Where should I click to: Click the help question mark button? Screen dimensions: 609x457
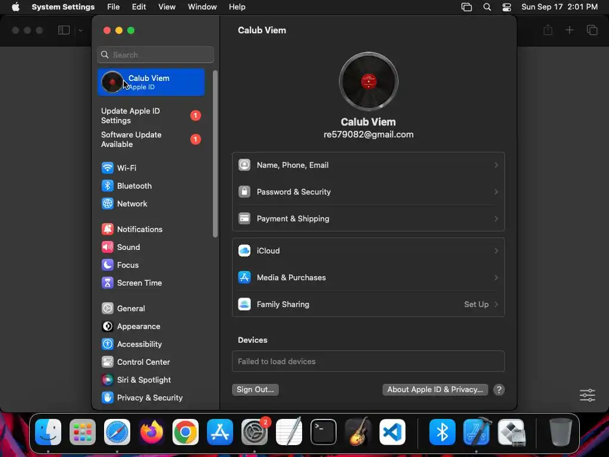499,389
